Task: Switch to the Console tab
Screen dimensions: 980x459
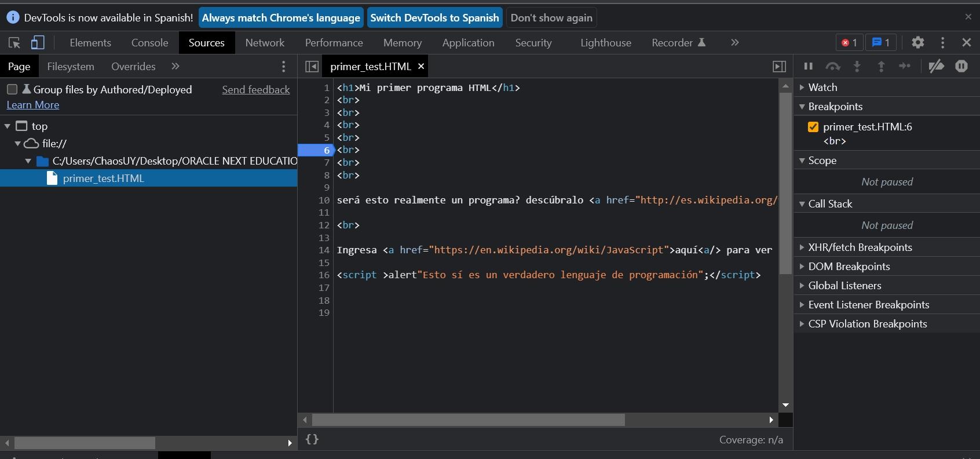Action: tap(149, 42)
